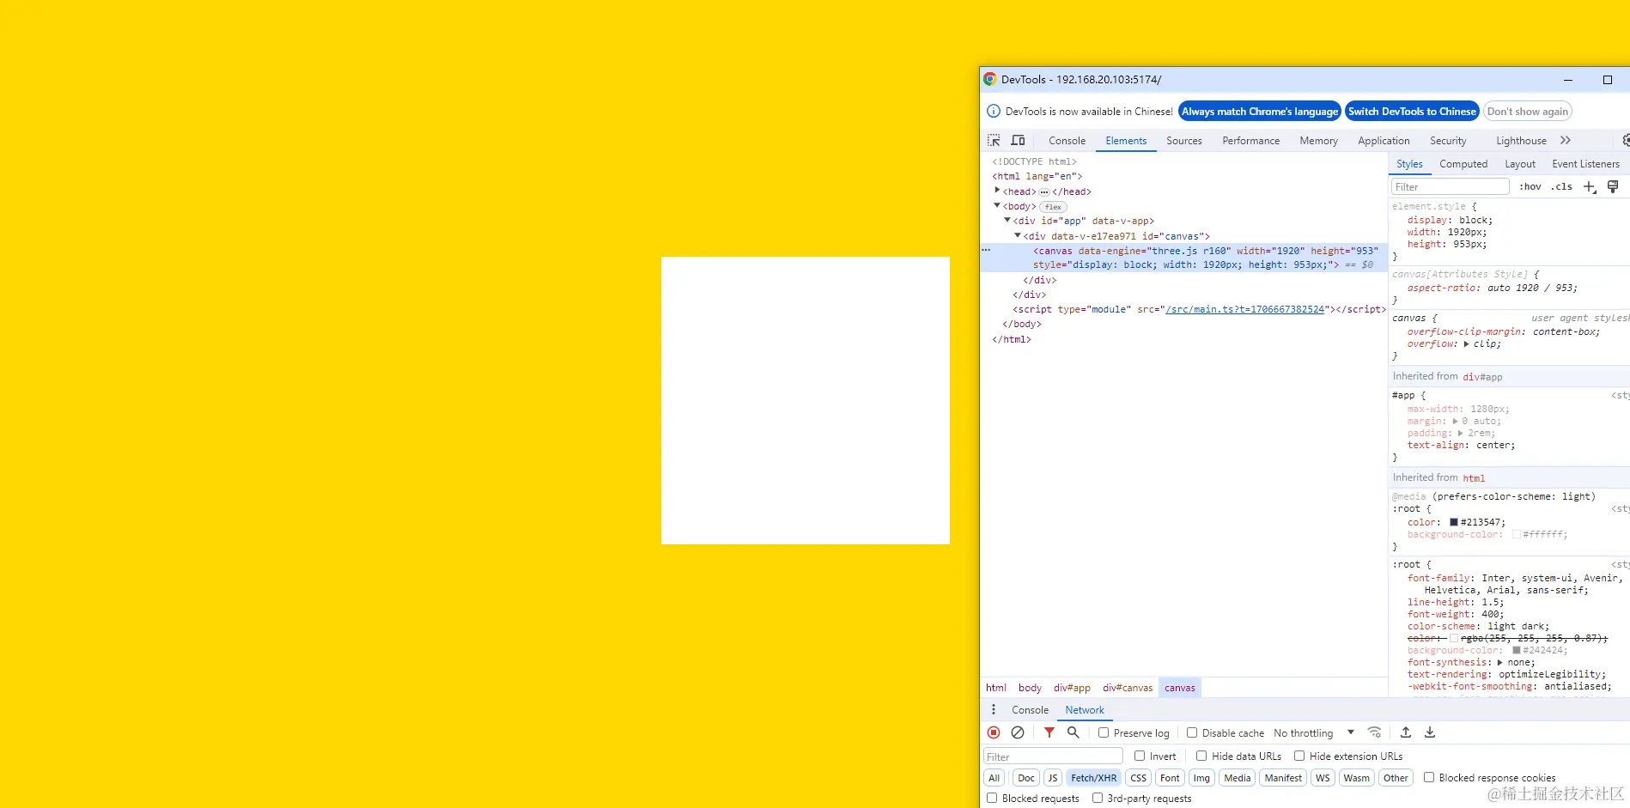Open network conditions wifi icon
1630x808 pixels.
click(x=1374, y=732)
